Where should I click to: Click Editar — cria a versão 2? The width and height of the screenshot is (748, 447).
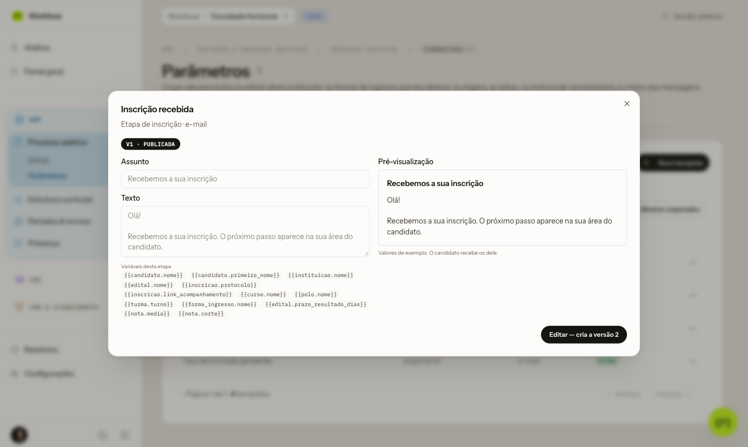pos(584,335)
